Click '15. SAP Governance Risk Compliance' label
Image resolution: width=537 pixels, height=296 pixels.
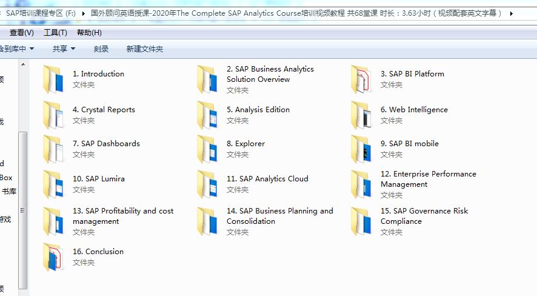click(424, 216)
